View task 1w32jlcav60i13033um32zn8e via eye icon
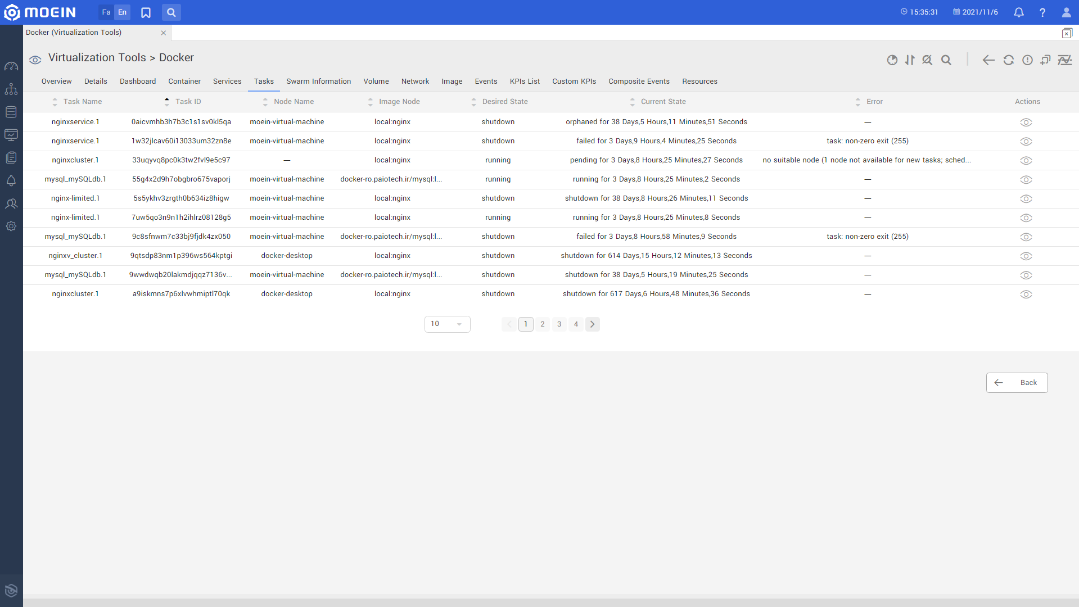The height and width of the screenshot is (607, 1079). tap(1026, 142)
